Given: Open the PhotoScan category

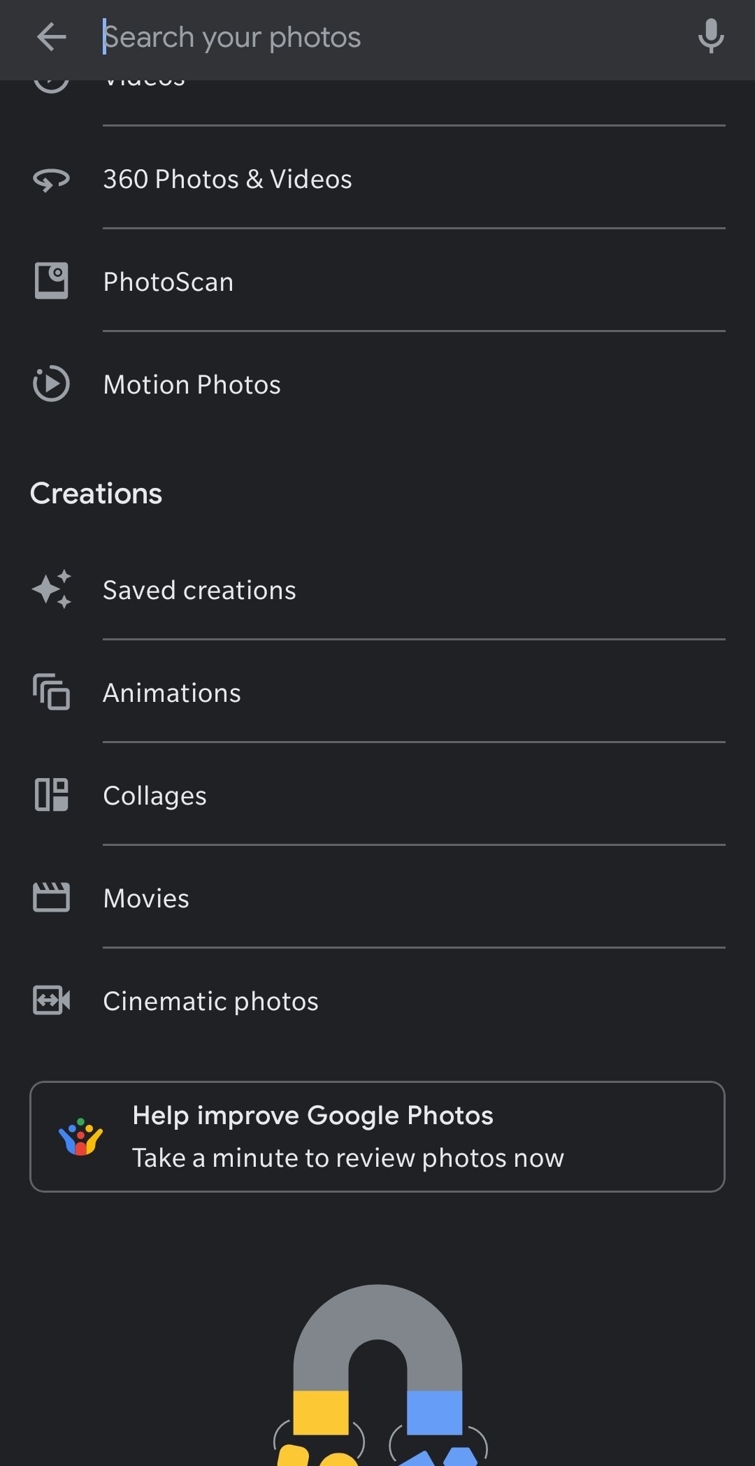Looking at the screenshot, I should click(168, 282).
